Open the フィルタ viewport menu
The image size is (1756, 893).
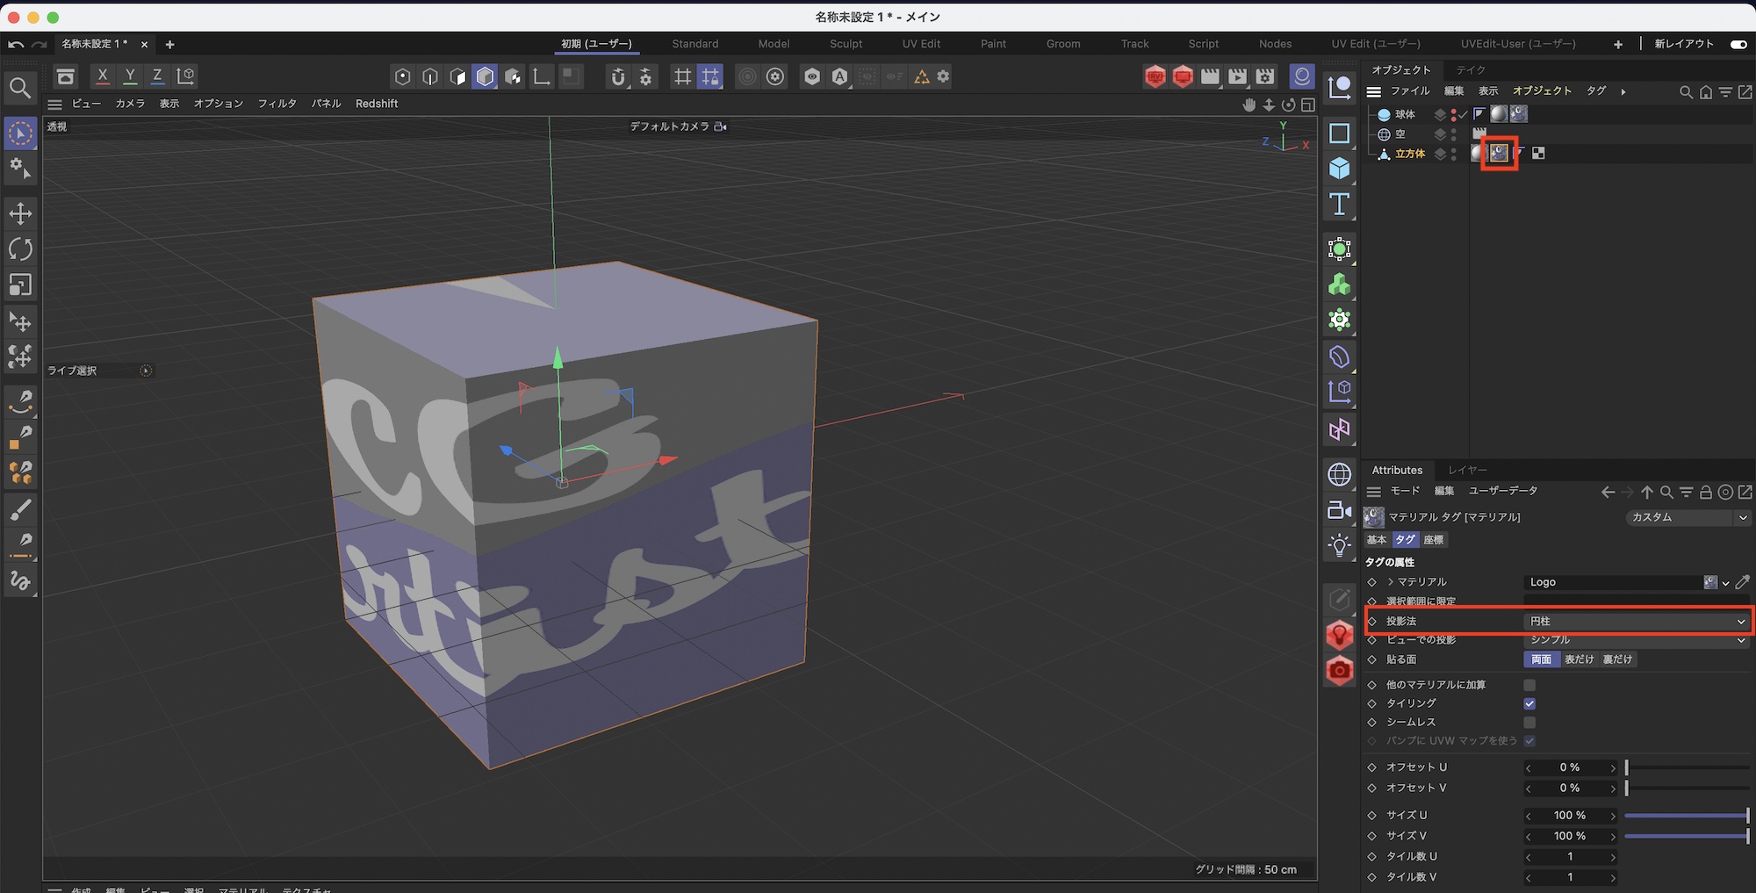point(277,104)
